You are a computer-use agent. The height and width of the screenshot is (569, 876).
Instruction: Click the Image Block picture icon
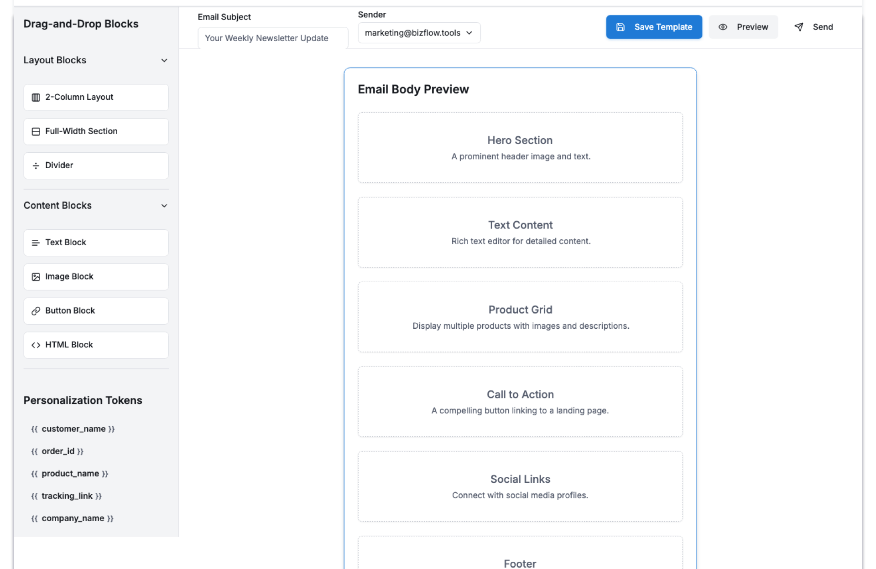(x=36, y=277)
